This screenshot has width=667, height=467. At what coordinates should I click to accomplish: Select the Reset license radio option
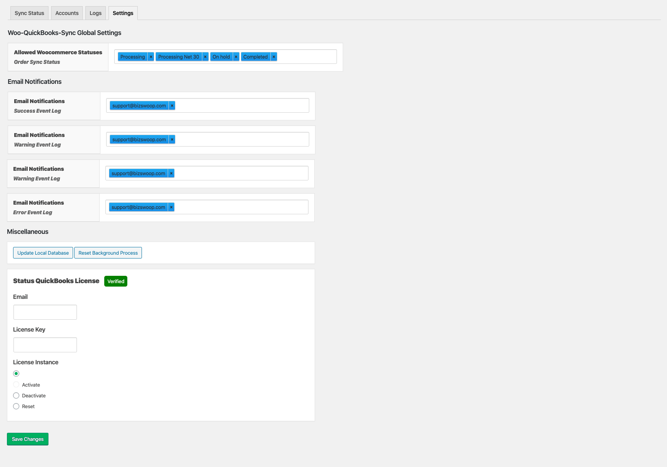16,406
